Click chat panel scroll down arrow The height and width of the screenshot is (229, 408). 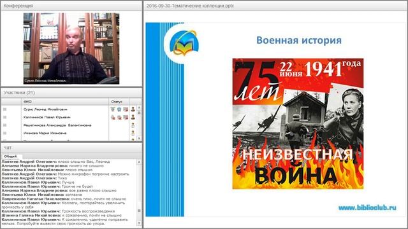click(139, 223)
